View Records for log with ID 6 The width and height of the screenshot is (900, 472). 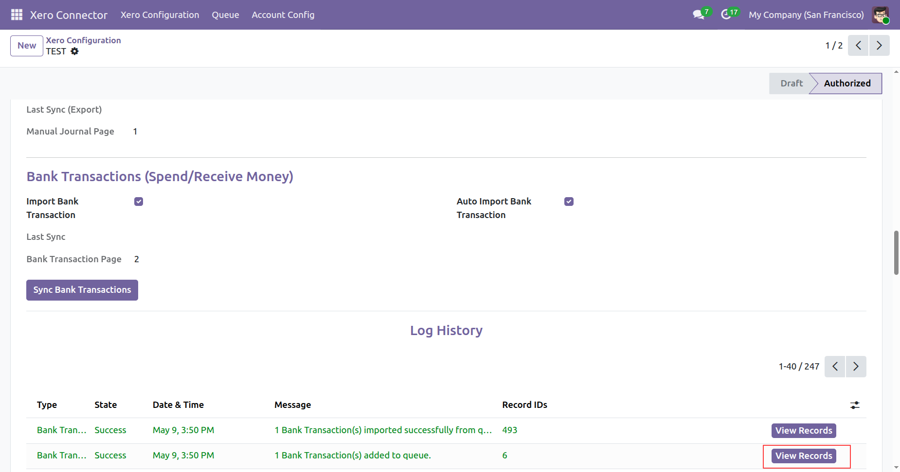[x=804, y=456]
